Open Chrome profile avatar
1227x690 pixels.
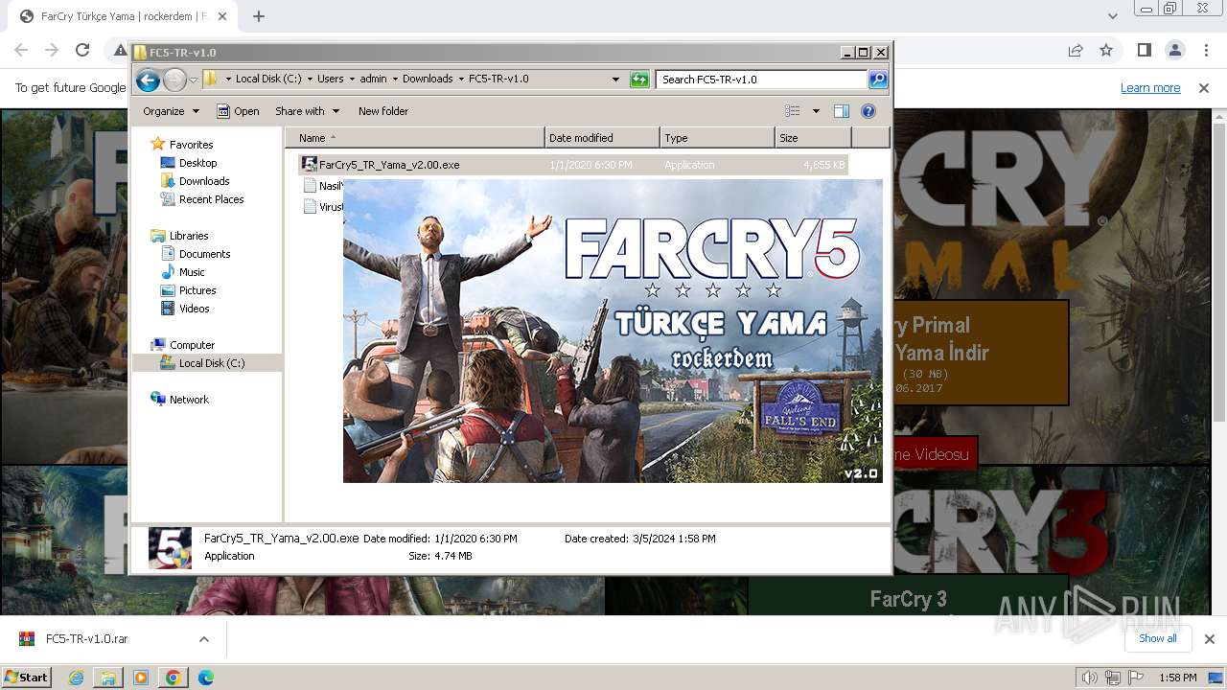(x=1174, y=51)
